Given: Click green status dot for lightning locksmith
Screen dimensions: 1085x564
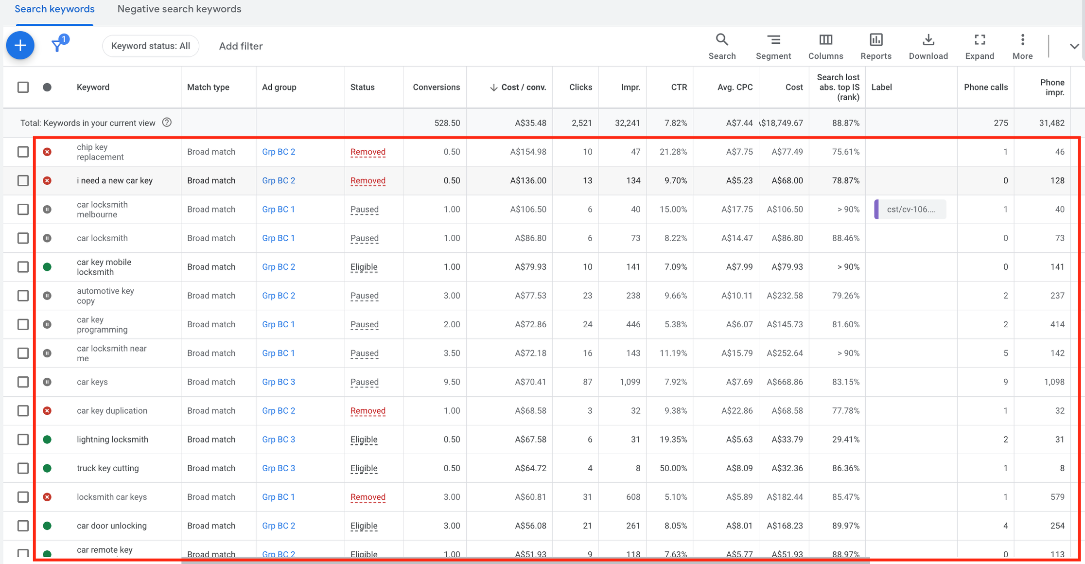Looking at the screenshot, I should [x=47, y=439].
